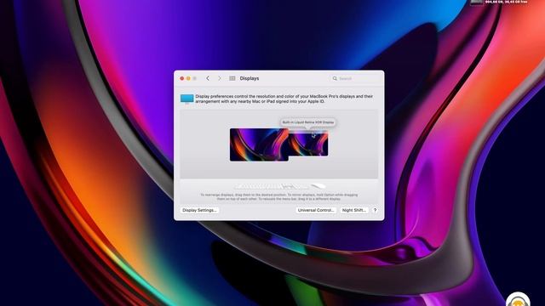Open Display Settings...
The width and height of the screenshot is (545, 306).
tap(199, 210)
